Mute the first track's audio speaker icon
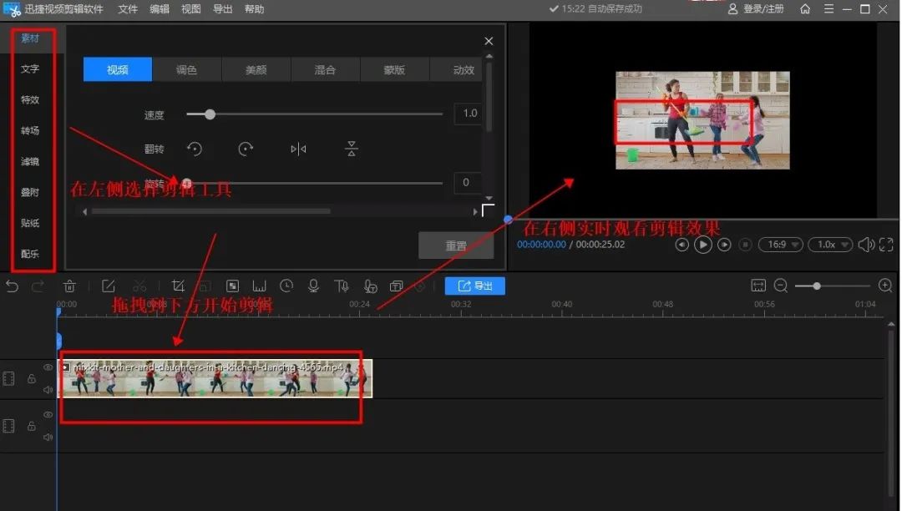The width and height of the screenshot is (902, 511). click(x=48, y=389)
